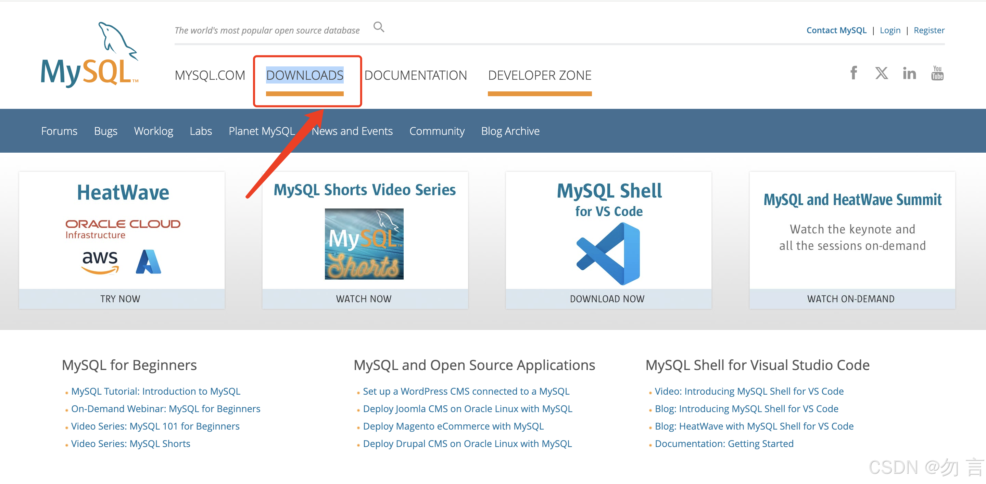Open Blog: Introducing MySQL Shell for VS Code
Screen dimensions: 986x484
[x=747, y=409]
